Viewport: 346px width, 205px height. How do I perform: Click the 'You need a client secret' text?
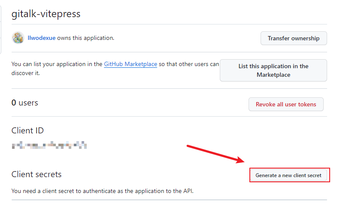pos(103,191)
